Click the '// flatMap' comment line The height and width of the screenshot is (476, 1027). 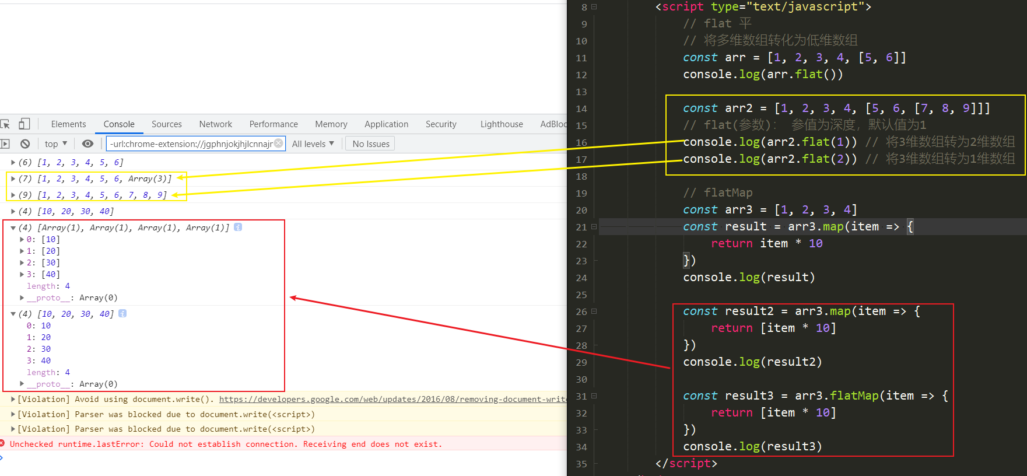coord(718,193)
